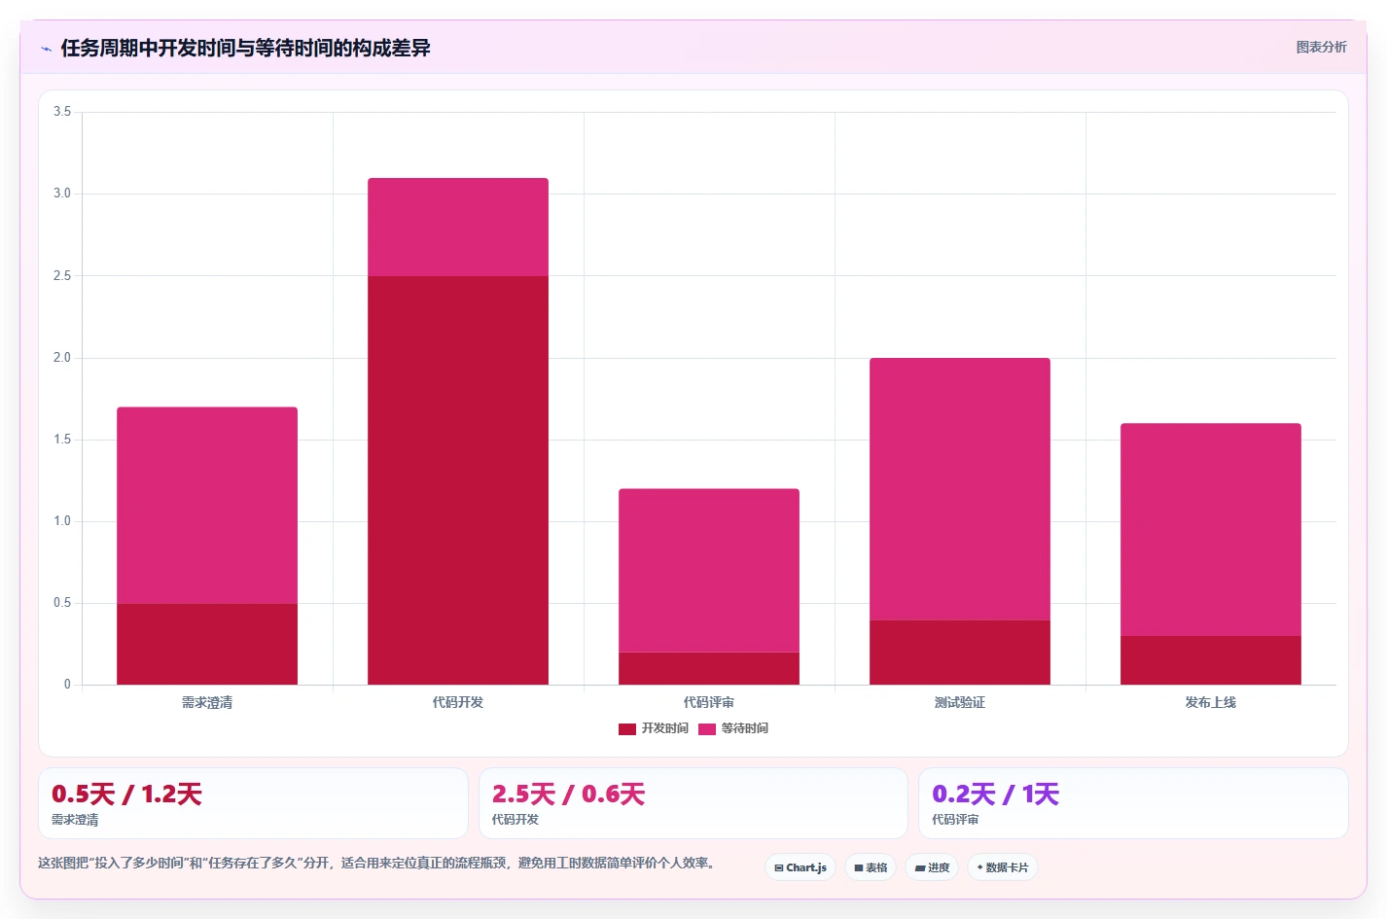Click the chart title 任务周期中开发时间与等待时间的构成差异
This screenshot has width=1387, height=919.
[245, 48]
